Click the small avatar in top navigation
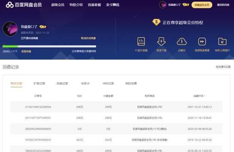 click(x=163, y=5)
